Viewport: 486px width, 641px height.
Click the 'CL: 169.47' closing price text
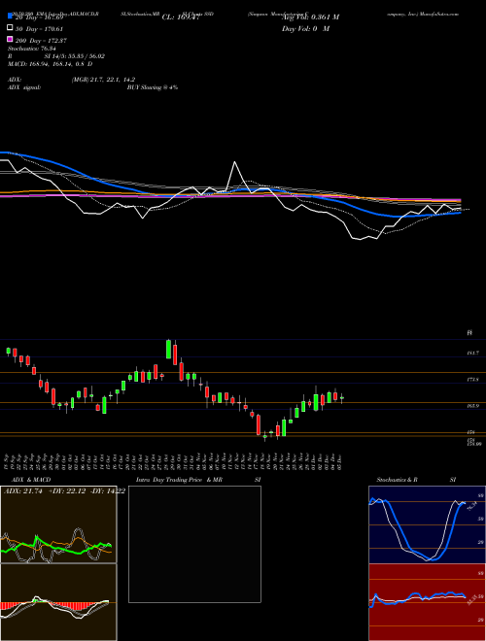(181, 17)
